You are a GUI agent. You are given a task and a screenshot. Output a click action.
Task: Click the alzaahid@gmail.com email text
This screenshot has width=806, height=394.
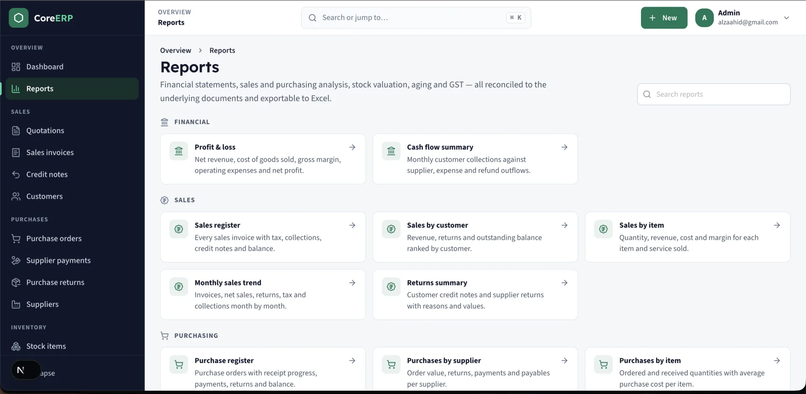tap(748, 22)
